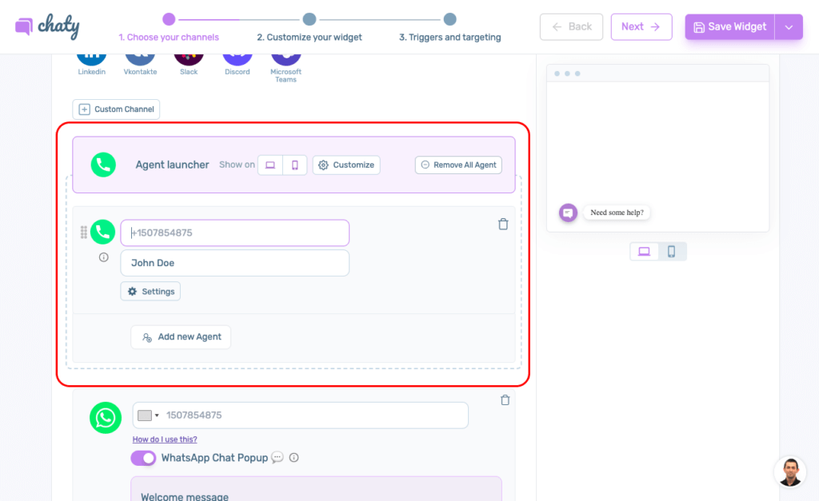Click the info icon next to WhatsApp Chat Popup
The width and height of the screenshot is (819, 501).
294,458
